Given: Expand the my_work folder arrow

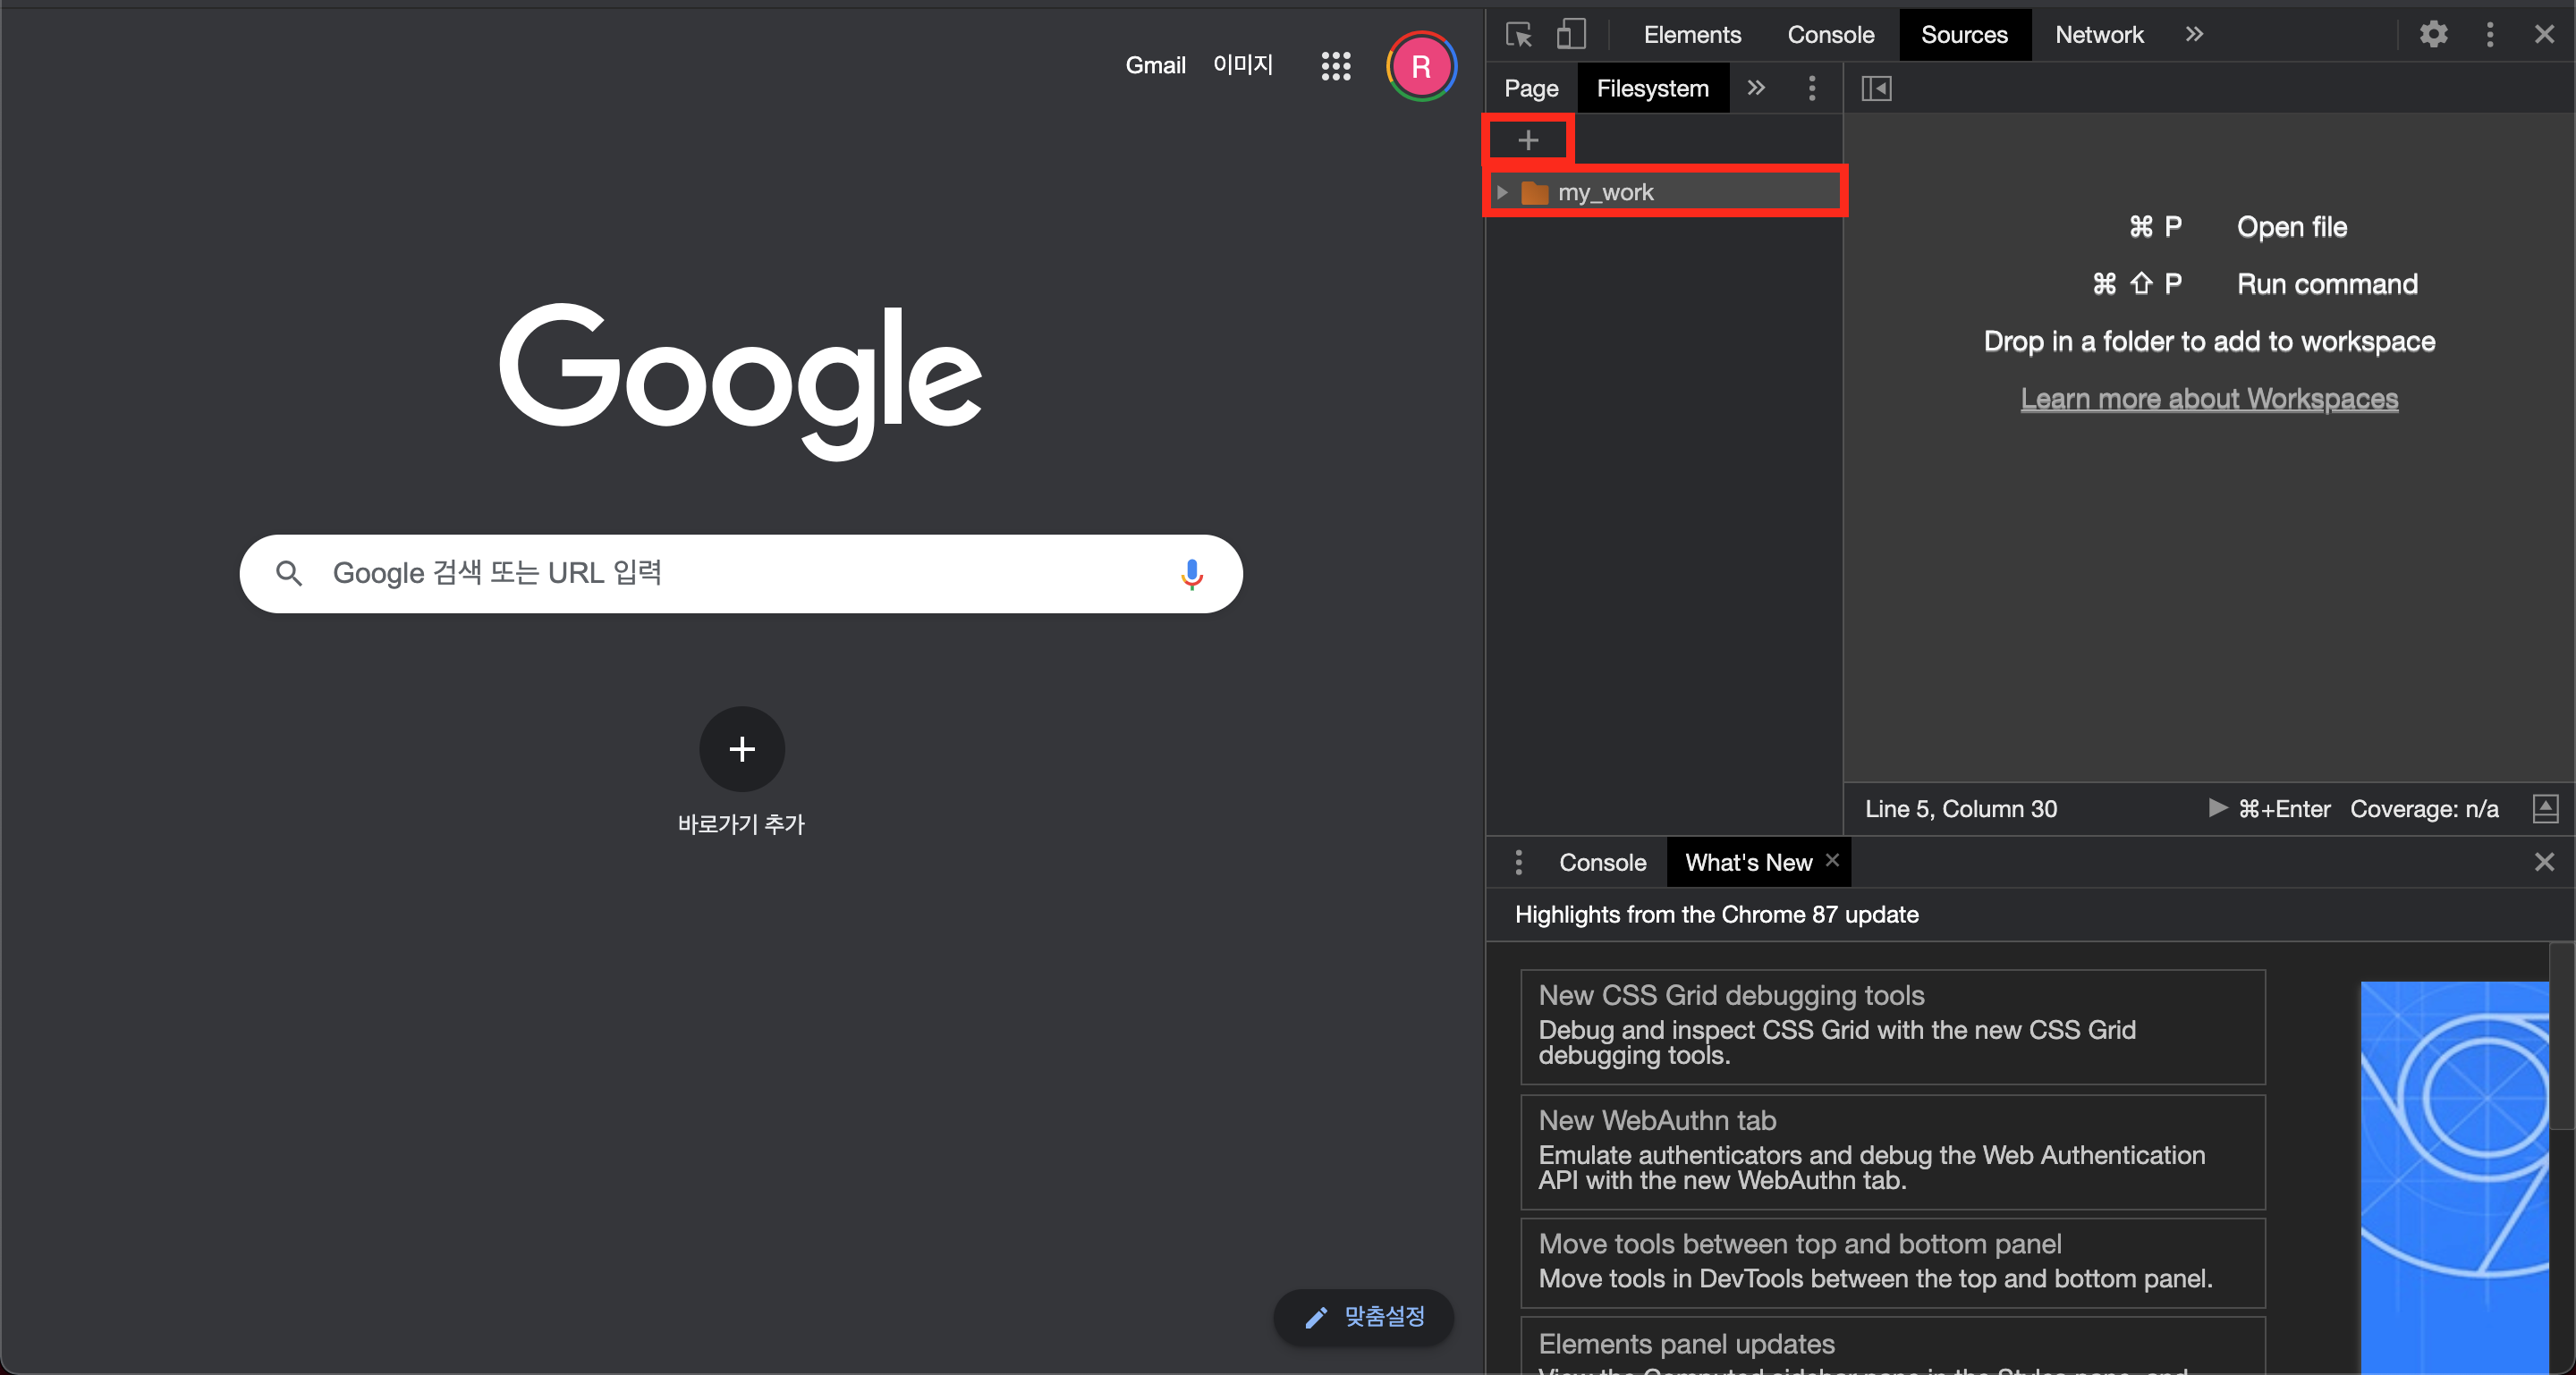Looking at the screenshot, I should point(1502,193).
